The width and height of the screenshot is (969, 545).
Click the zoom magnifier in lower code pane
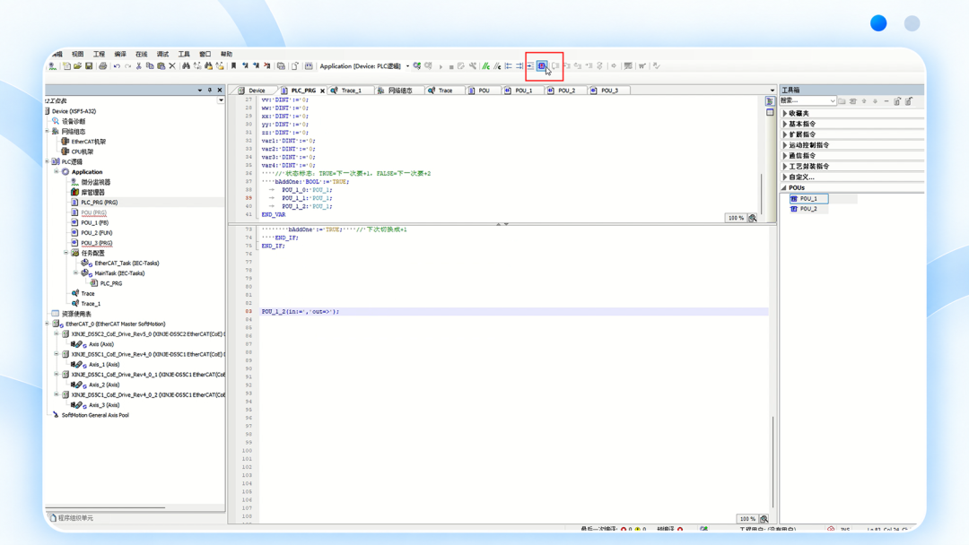pos(764,519)
